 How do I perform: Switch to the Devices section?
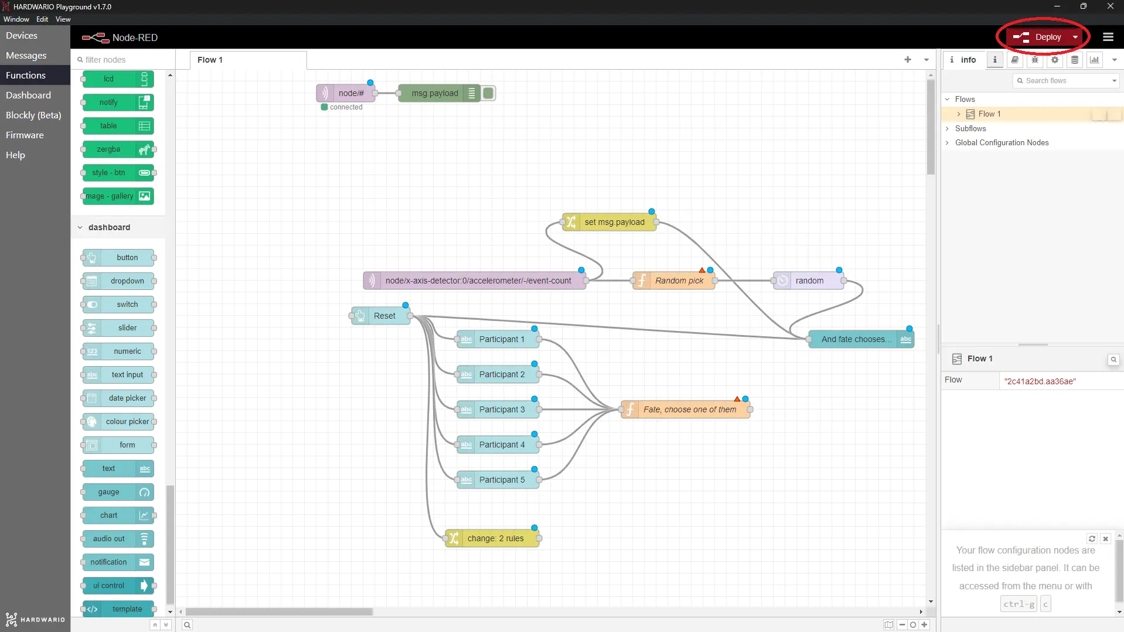(x=35, y=36)
